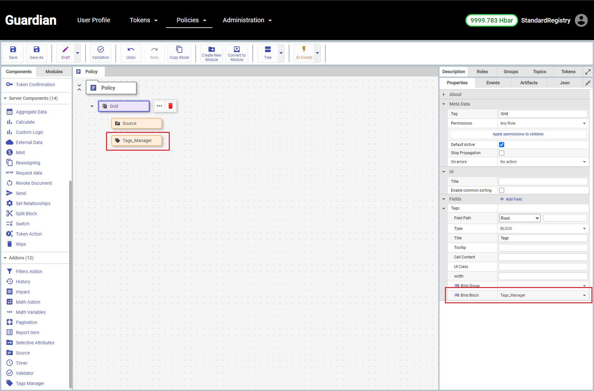The image size is (594, 391).
Task: Select the Mint component in sidebar
Action: tap(20, 153)
